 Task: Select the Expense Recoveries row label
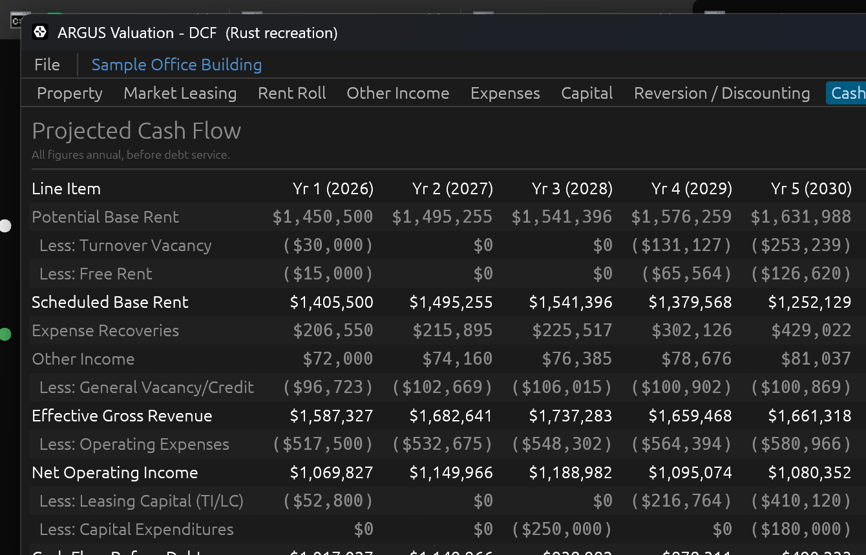(105, 330)
